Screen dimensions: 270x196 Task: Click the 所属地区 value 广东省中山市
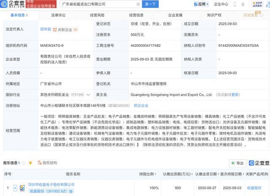pyautogui.click(x=51, y=84)
